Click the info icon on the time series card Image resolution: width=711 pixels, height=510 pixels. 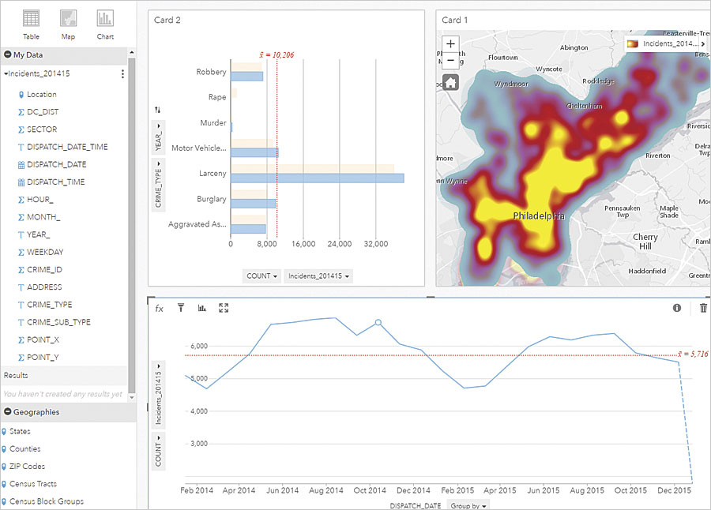point(676,309)
